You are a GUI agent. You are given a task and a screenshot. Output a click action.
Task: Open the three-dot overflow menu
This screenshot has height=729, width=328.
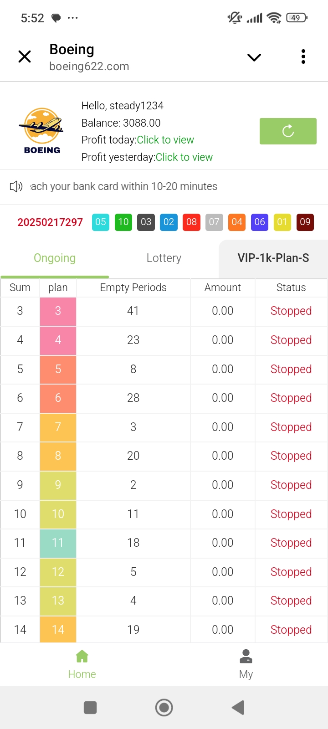303,56
